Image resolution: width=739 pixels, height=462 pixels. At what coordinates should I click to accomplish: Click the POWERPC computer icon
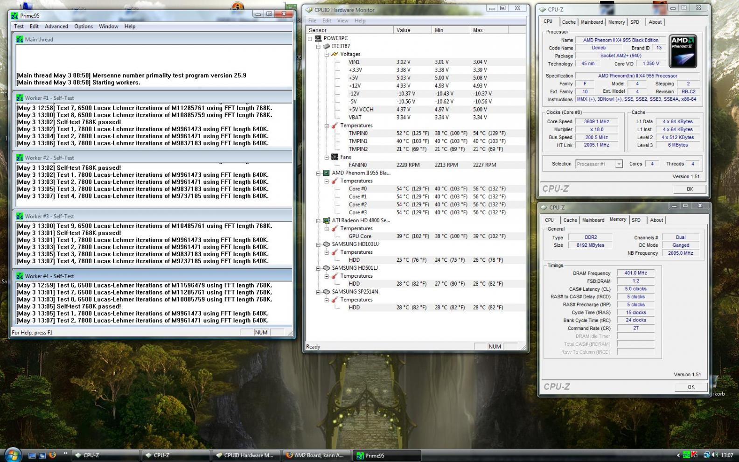coord(318,38)
